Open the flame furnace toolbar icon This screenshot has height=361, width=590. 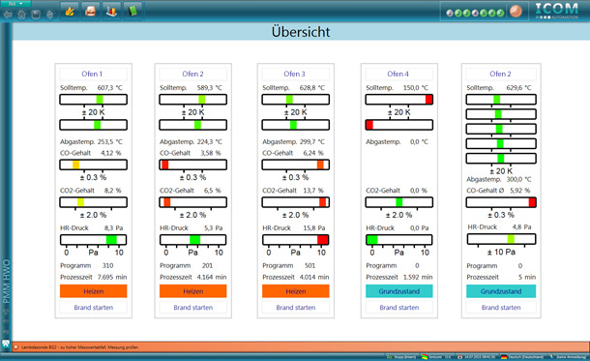point(70,11)
